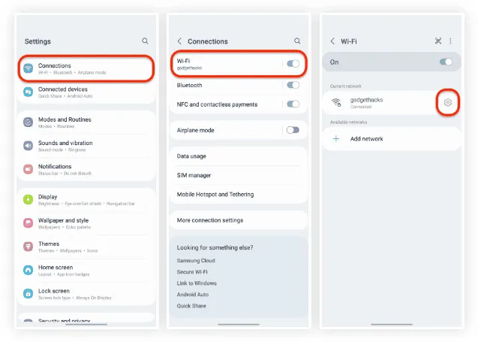
Task: Switch off the Wi-Fi On toggle
Action: 446,62
